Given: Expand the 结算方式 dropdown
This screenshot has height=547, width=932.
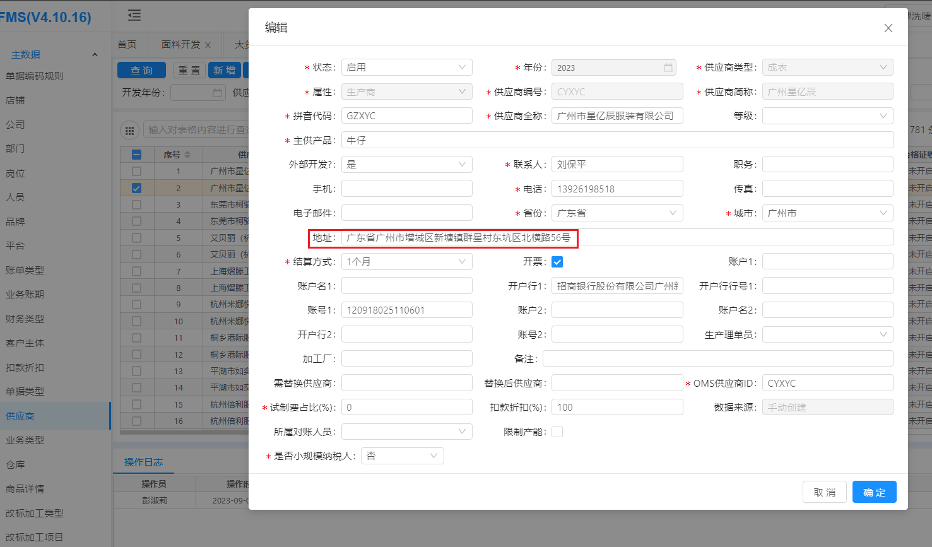Looking at the screenshot, I should 406,262.
